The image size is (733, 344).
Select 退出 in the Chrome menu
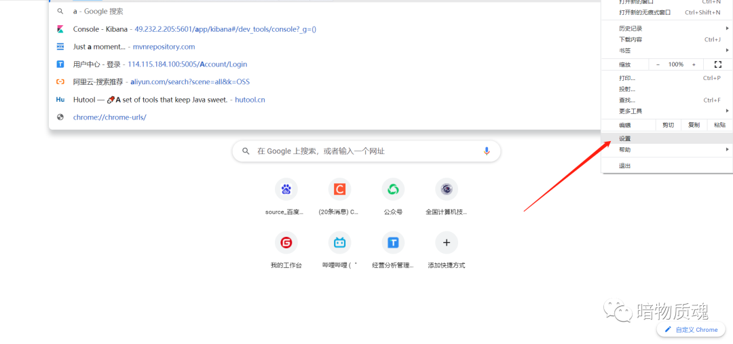point(667,166)
